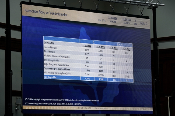Click the Konsolide Borç ve Yükümlülükler title

coord(46,13)
